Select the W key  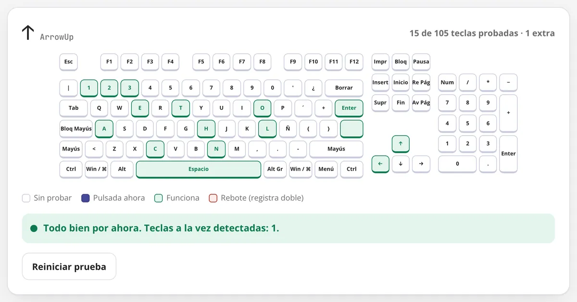(x=120, y=108)
